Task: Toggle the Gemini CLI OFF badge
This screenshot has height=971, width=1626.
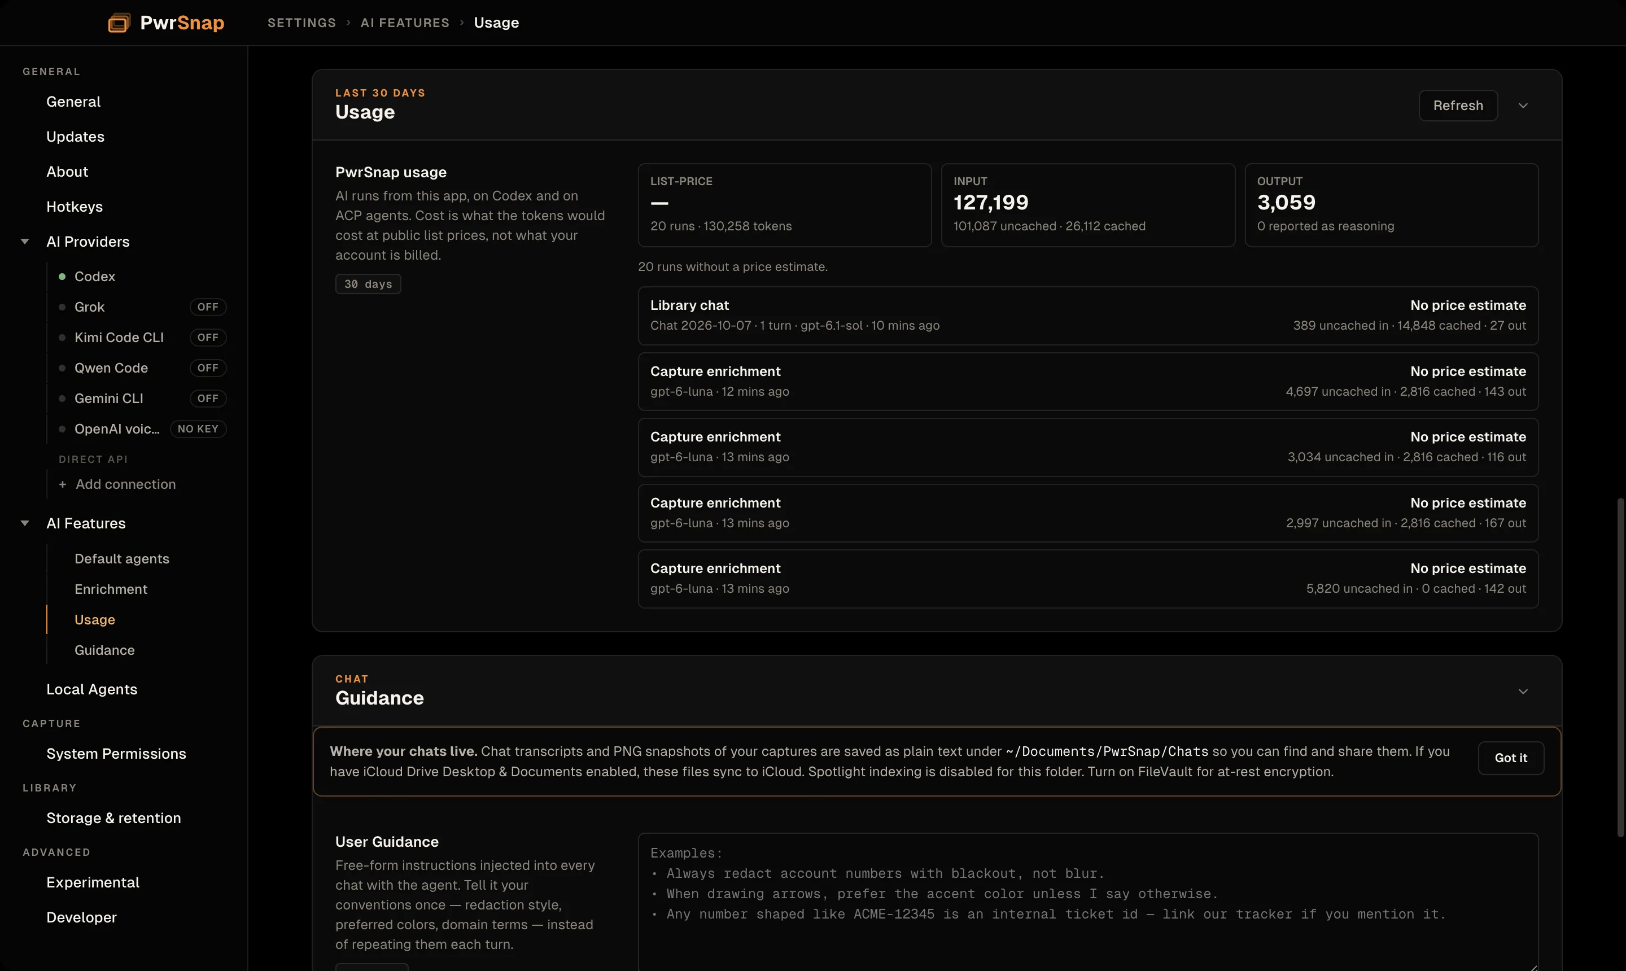Action: [208, 399]
